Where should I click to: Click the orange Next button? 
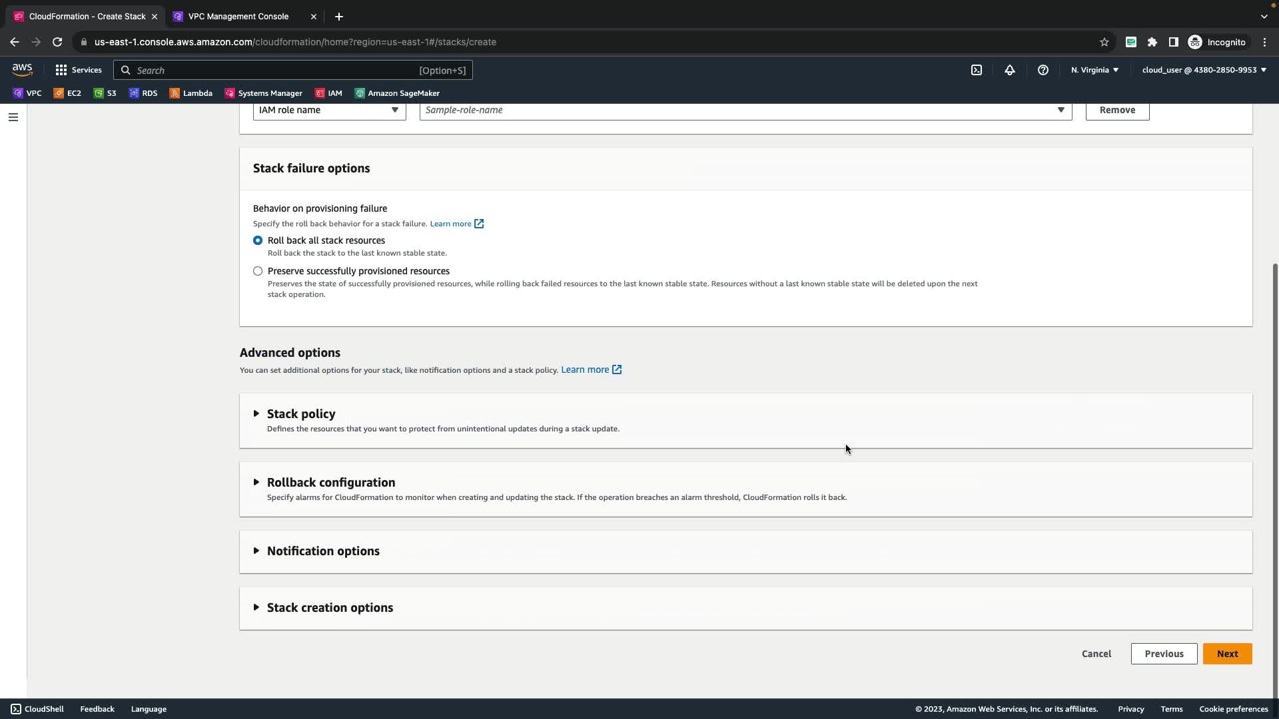tap(1227, 654)
